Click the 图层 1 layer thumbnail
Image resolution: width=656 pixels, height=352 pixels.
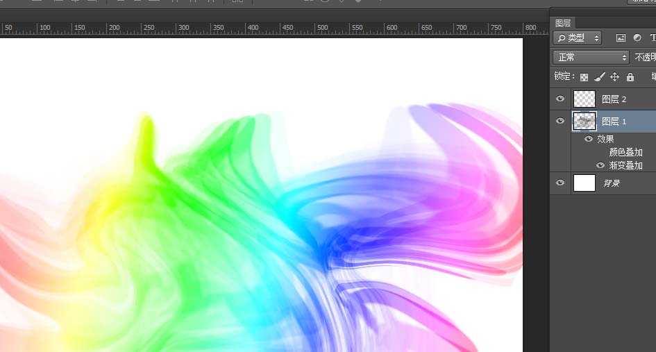tap(584, 121)
